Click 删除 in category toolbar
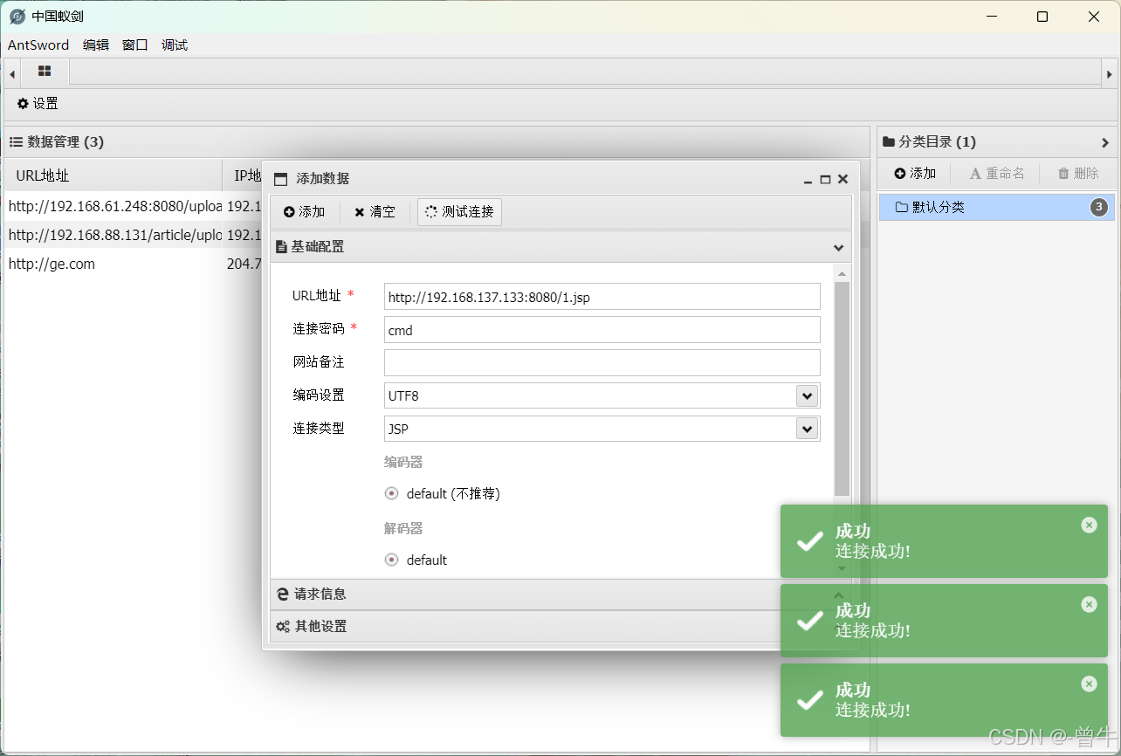1121x756 pixels. (1078, 174)
